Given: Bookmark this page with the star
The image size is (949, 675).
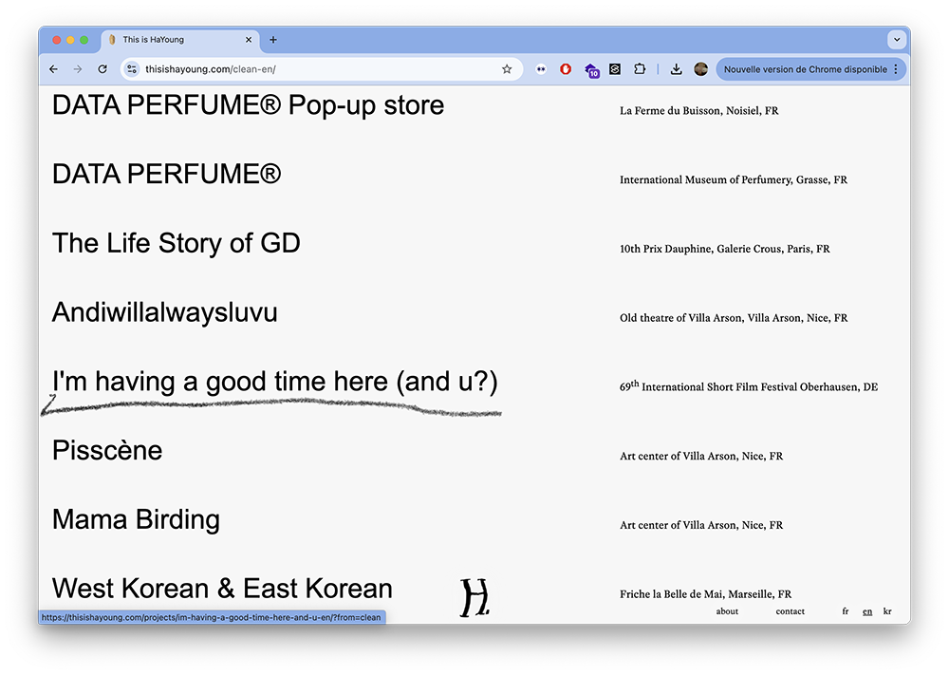Looking at the screenshot, I should [x=507, y=69].
